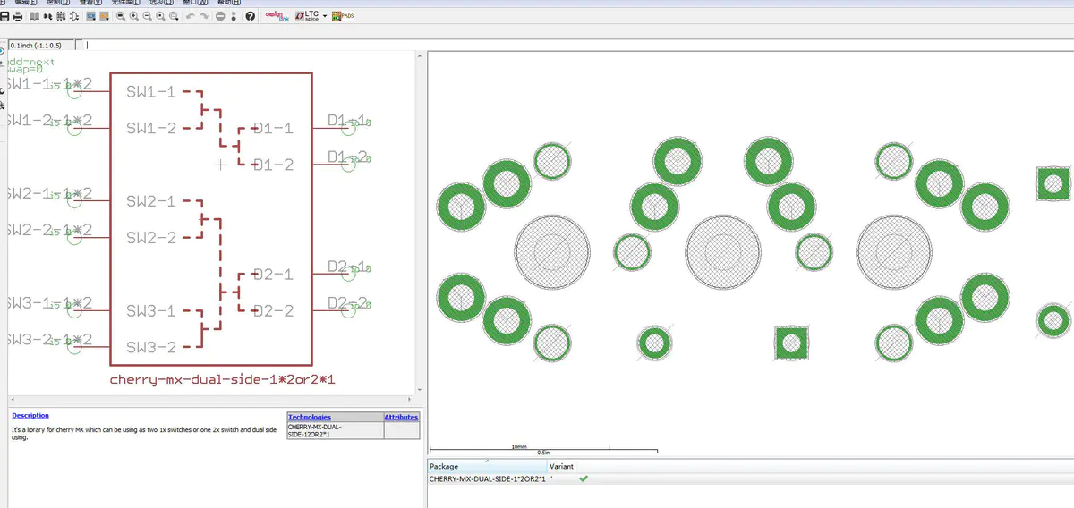This screenshot has height=508, width=1074.
Task: Activate the zoom-to-selection magnifier icon
Action: pyautogui.click(x=174, y=16)
